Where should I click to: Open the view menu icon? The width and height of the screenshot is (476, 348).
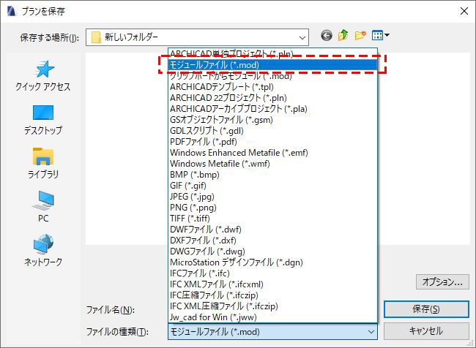(x=380, y=36)
